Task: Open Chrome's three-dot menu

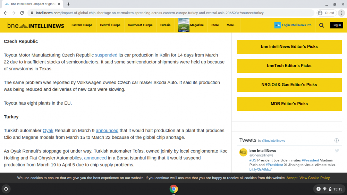Action: pyautogui.click(x=341, y=13)
